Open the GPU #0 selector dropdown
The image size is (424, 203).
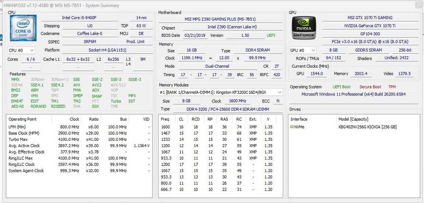pyautogui.click(x=303, y=50)
